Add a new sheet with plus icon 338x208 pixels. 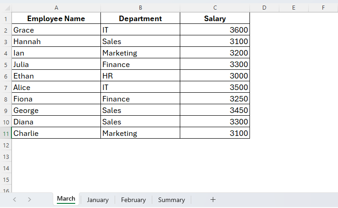point(213,200)
